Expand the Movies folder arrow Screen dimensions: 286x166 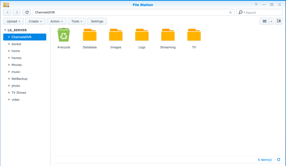point(9,65)
